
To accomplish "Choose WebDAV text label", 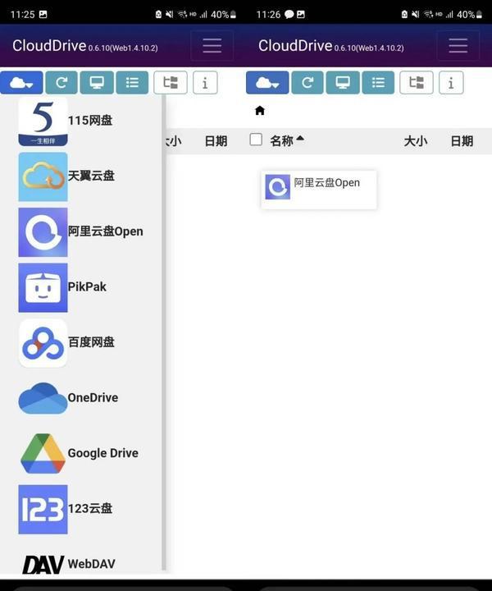I will (92, 564).
